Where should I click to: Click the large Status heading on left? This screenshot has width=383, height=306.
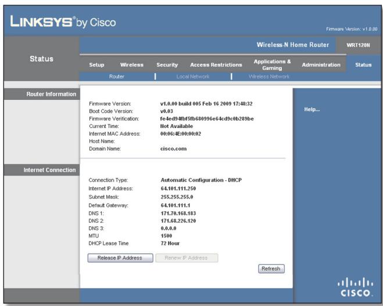(41, 59)
